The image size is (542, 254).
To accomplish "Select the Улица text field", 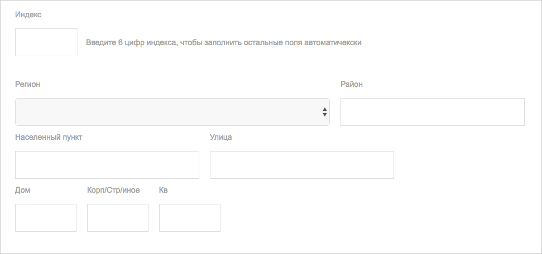I will (301, 165).
